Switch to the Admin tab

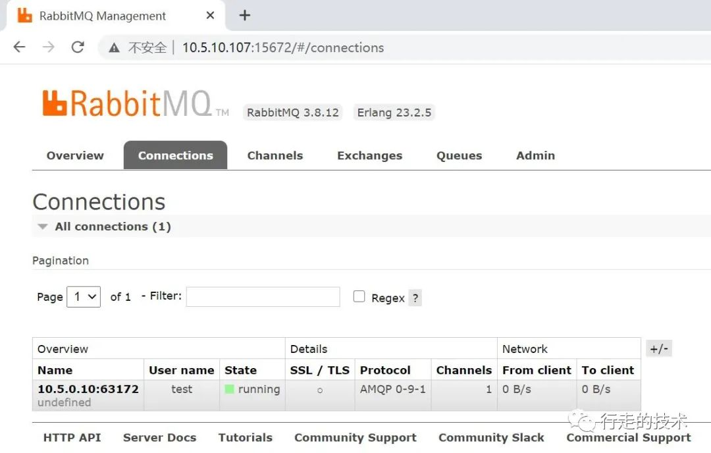click(x=535, y=155)
